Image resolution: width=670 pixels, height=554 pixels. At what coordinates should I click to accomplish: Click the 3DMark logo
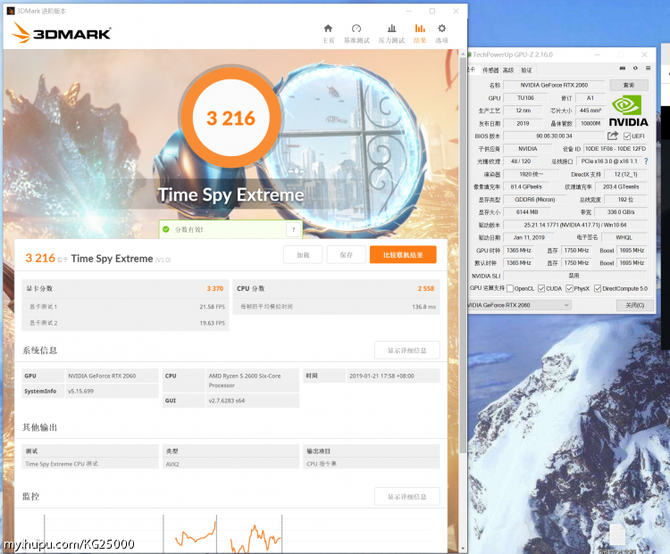point(62,33)
